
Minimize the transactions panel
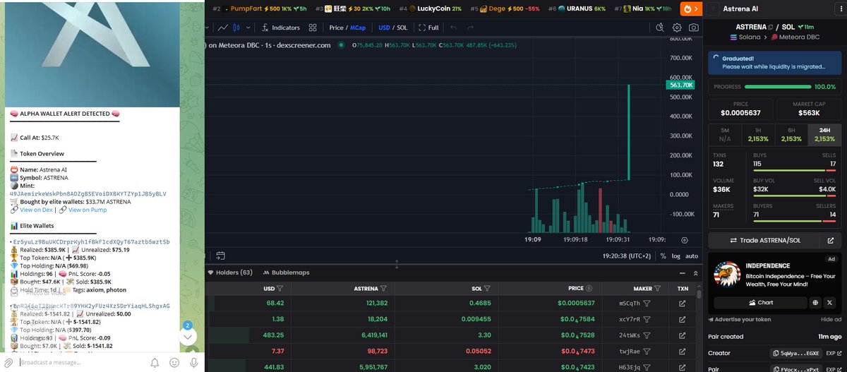point(682,272)
